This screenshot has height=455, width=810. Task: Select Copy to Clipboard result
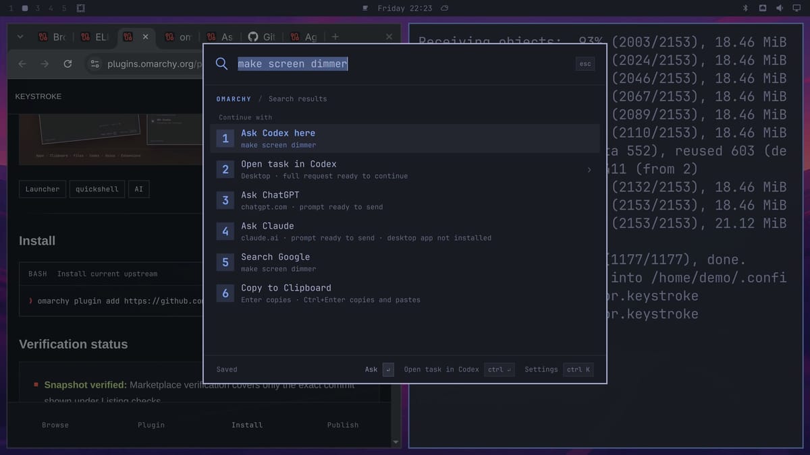[x=405, y=293]
